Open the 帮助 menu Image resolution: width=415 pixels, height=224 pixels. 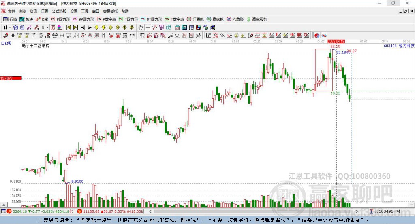[x=125, y=11]
